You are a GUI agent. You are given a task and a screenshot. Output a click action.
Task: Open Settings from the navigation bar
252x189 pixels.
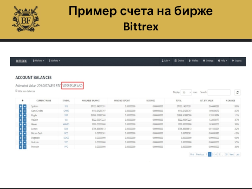208,61
